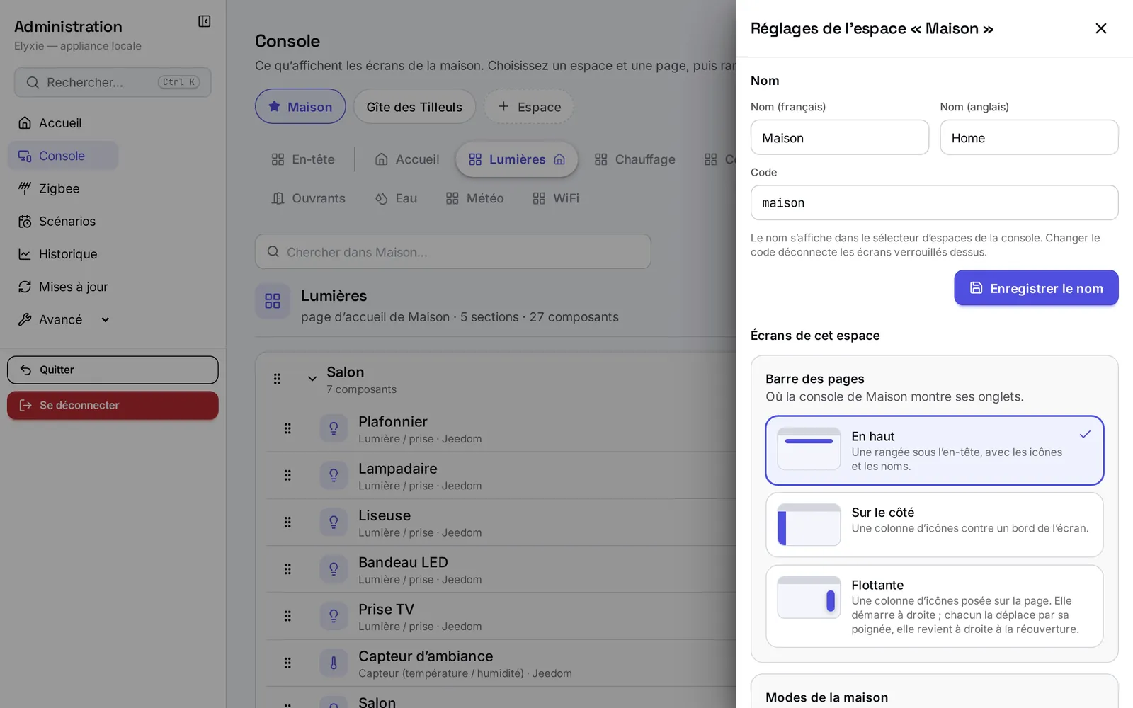1133x708 pixels.
Task: Open the WiFi page tab
Action: pyautogui.click(x=556, y=198)
